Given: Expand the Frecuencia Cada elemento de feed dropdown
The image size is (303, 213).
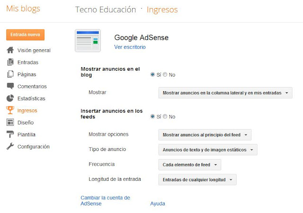Looking at the screenshot, I should [x=189, y=165].
